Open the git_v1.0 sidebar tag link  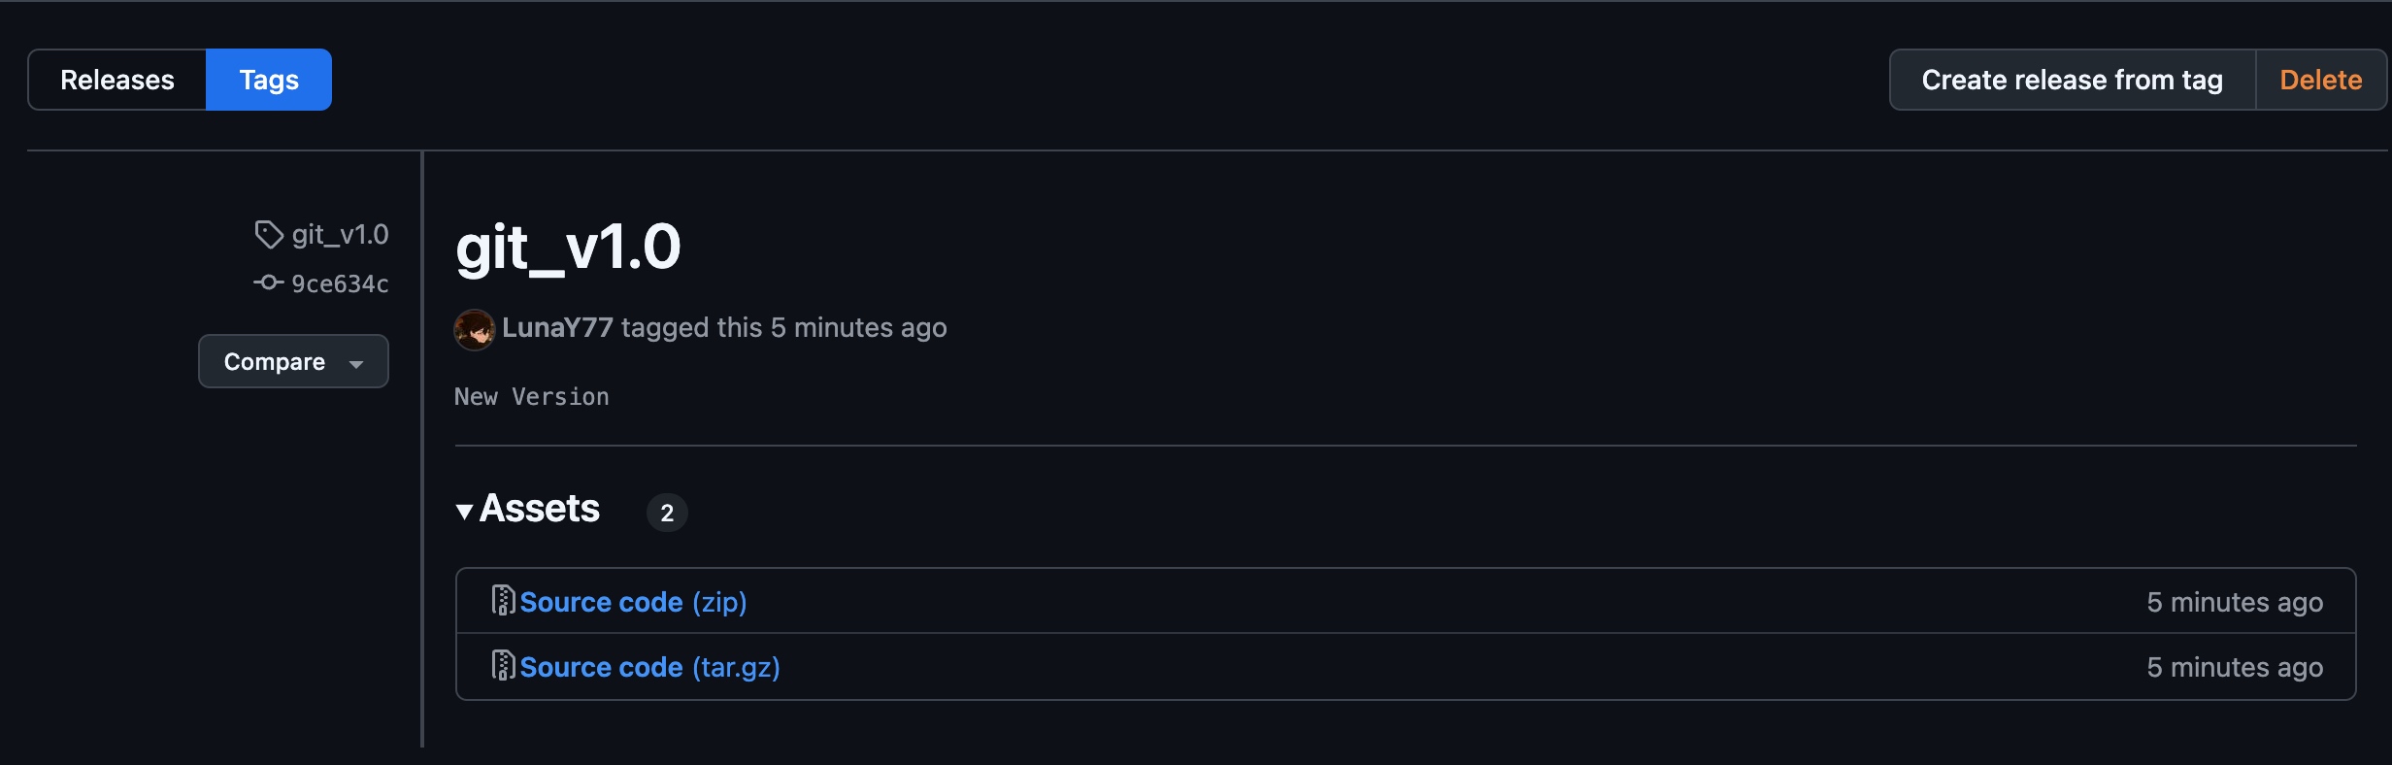point(340,234)
